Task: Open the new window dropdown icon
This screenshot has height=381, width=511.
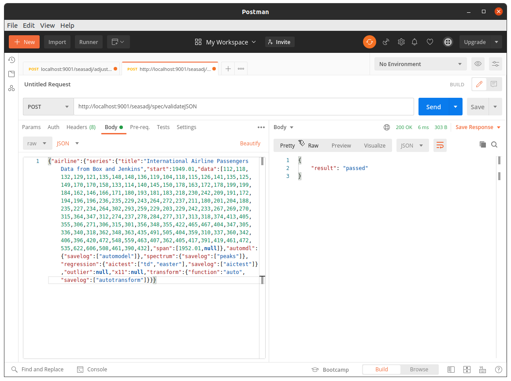Action: 118,42
